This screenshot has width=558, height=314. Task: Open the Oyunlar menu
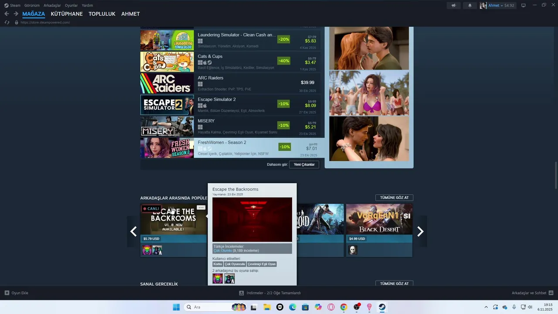[x=71, y=5]
